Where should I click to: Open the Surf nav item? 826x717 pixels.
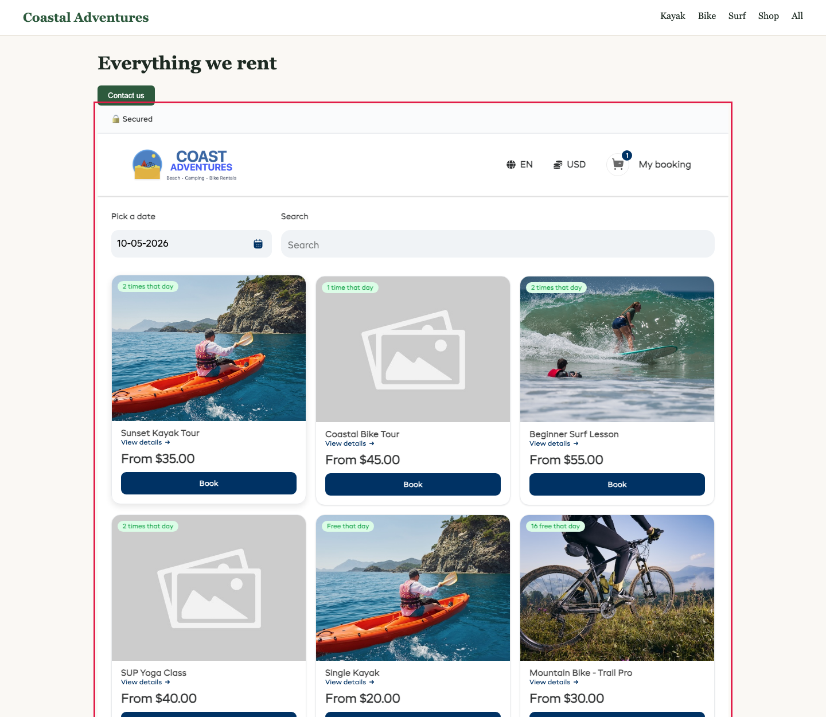(x=737, y=16)
